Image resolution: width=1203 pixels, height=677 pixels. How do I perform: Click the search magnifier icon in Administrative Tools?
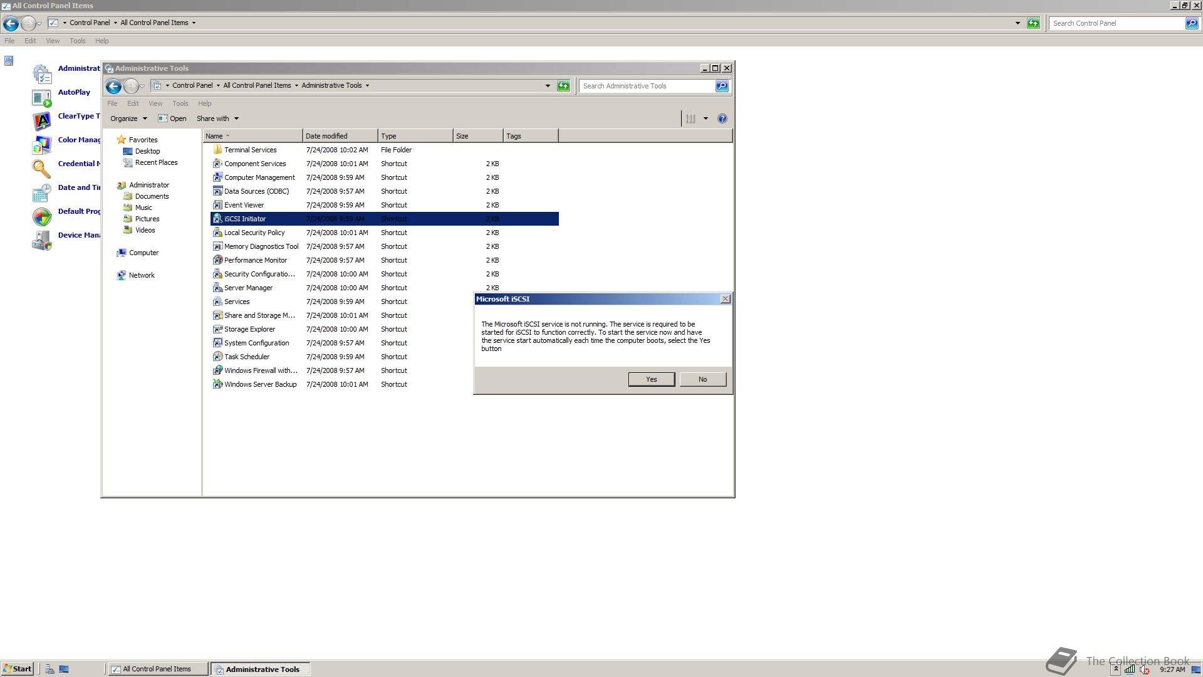coord(722,86)
